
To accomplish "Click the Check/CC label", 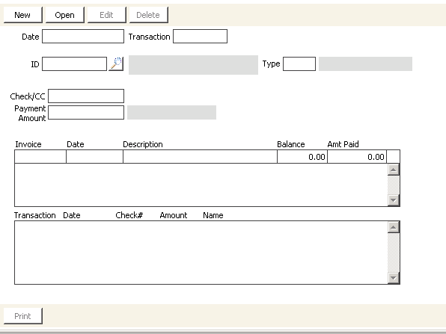I will 28,96.
